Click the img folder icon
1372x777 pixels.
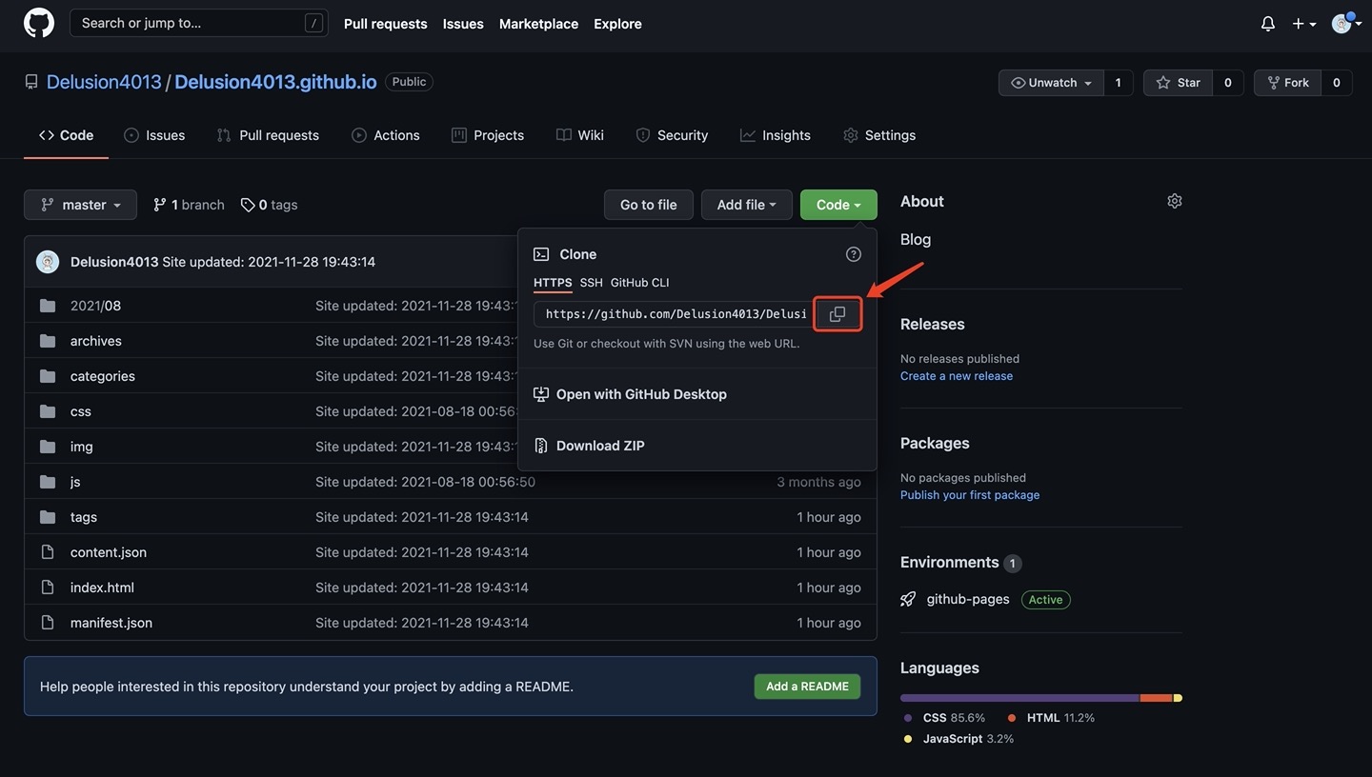(x=48, y=447)
